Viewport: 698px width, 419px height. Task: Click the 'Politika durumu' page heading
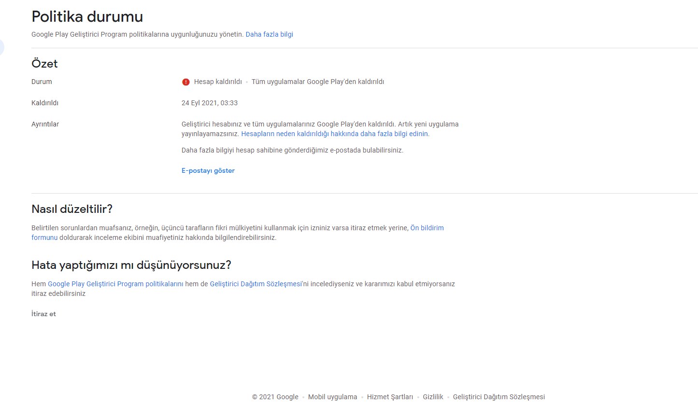point(87,17)
